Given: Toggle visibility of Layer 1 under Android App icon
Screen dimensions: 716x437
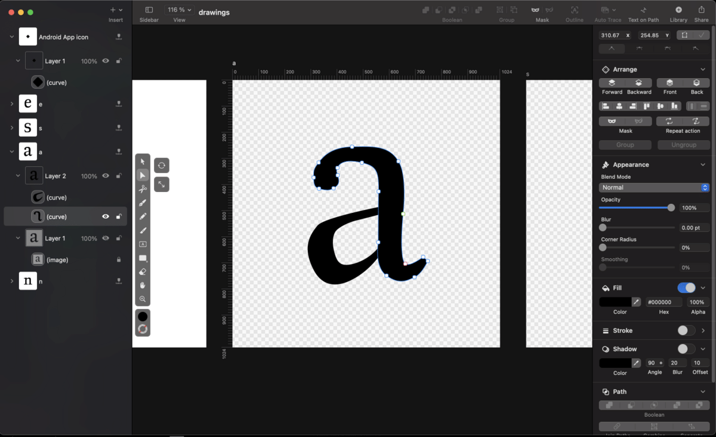Looking at the screenshot, I should click(106, 61).
